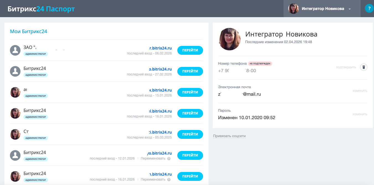Open bitrix24.ru link in 15.01.2026 row

point(160,90)
